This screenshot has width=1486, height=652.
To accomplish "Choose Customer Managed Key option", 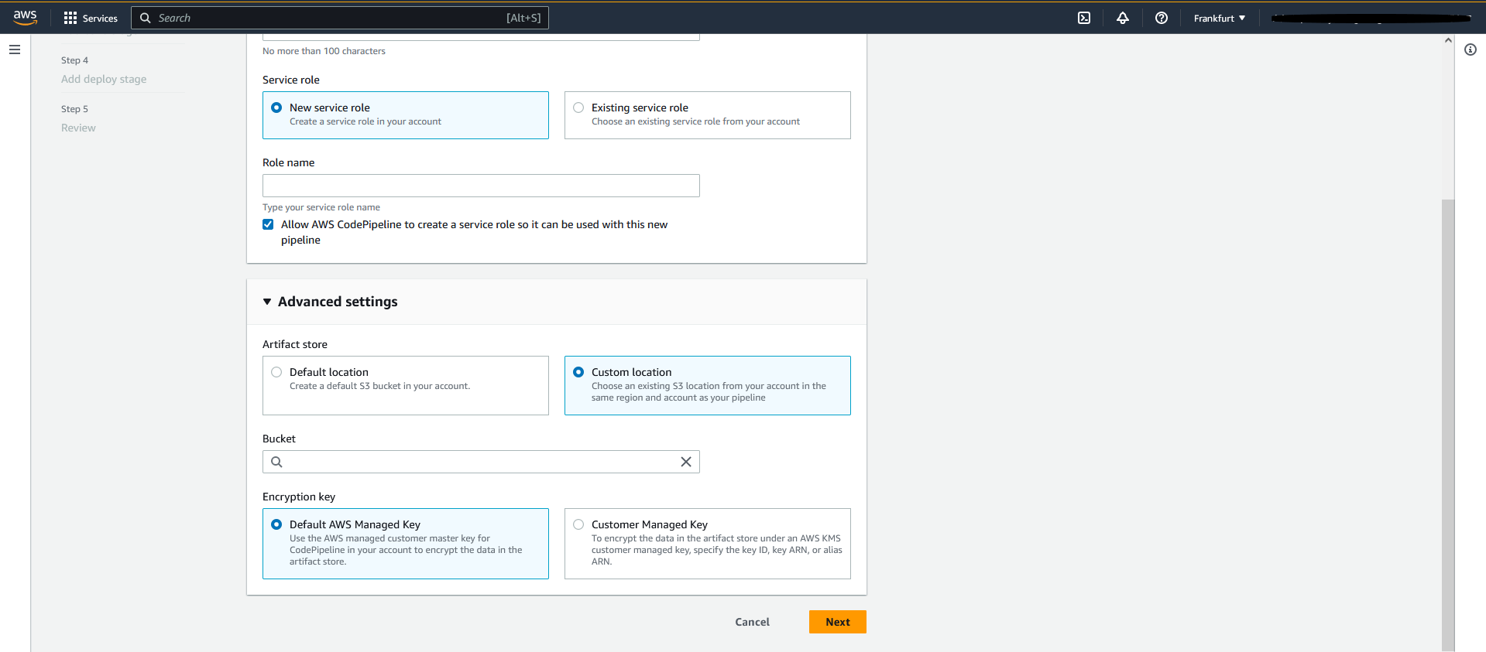I will pyautogui.click(x=708, y=543).
